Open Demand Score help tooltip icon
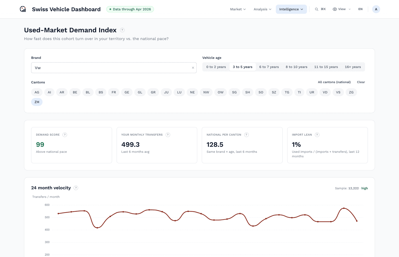Screen dimensions: 399x257 (65, 135)
